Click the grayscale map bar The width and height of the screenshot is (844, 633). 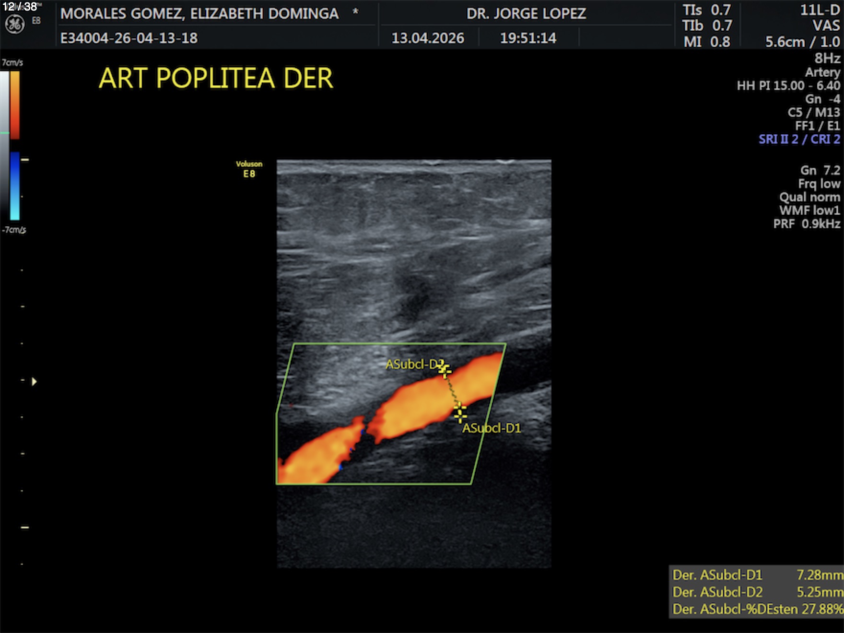tap(4, 144)
